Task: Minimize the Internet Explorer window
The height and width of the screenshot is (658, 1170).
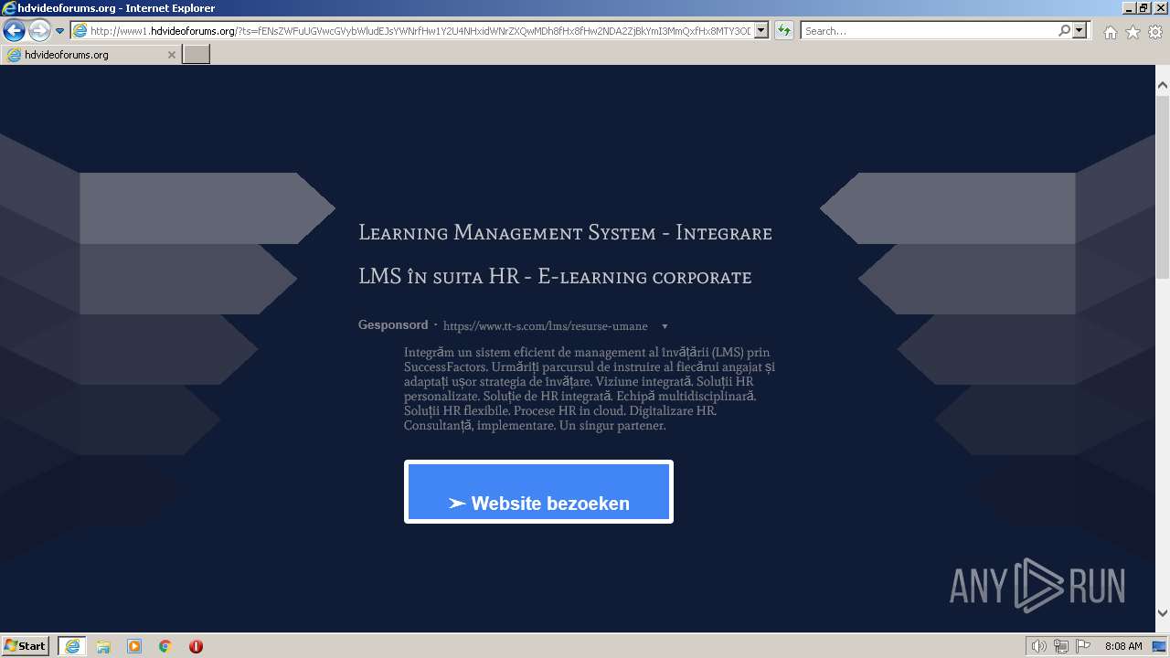Action: point(1129,8)
